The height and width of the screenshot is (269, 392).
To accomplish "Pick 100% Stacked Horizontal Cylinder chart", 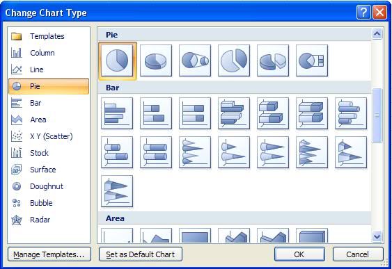I will pyautogui.click(x=156, y=152).
